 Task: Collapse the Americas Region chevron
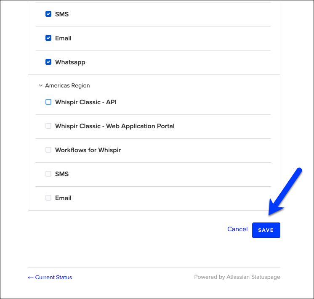pyautogui.click(x=40, y=85)
